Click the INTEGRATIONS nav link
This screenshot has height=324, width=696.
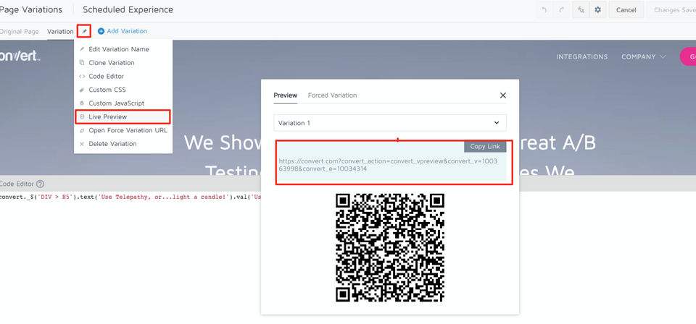pyautogui.click(x=582, y=56)
